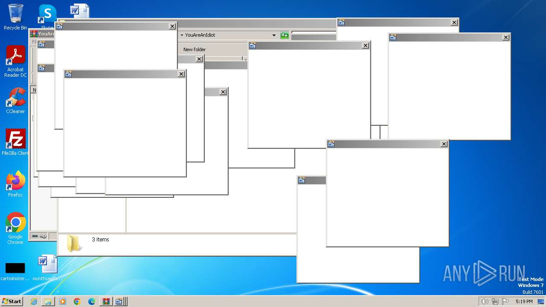The height and width of the screenshot is (307, 546).
Task: Open Microsoft Edge from the taskbar
Action: 92,301
